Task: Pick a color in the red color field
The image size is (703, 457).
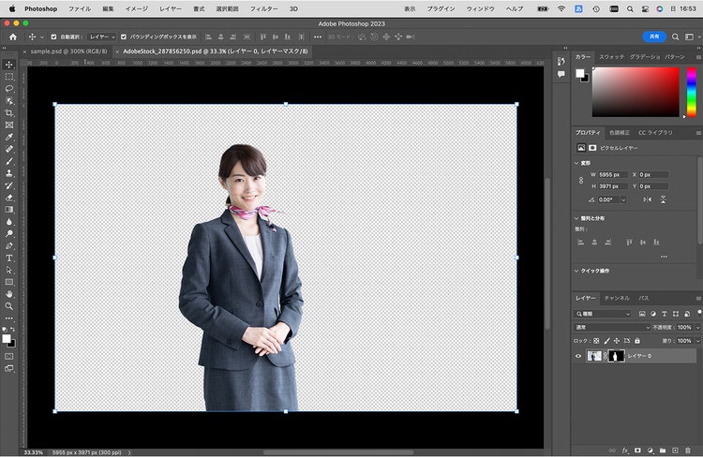Action: coord(636,92)
